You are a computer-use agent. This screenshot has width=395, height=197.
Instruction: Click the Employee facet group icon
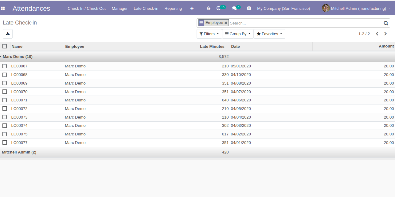(201, 23)
